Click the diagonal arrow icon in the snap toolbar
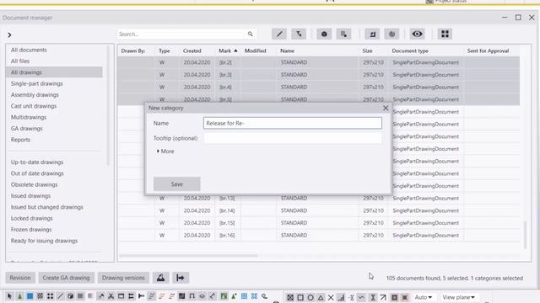The image size is (540, 303). coord(383,297)
